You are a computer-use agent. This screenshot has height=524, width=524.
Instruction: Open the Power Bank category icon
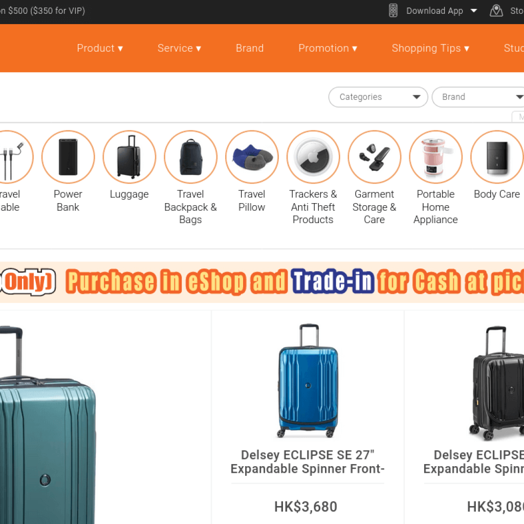tap(68, 157)
